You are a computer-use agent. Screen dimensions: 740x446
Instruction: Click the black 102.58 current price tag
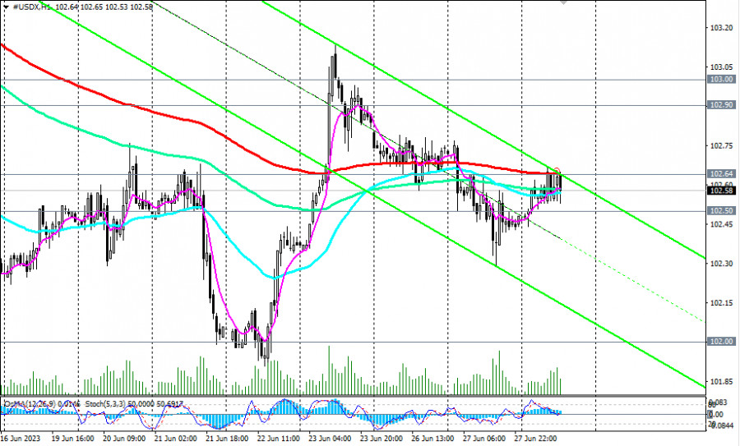722,191
